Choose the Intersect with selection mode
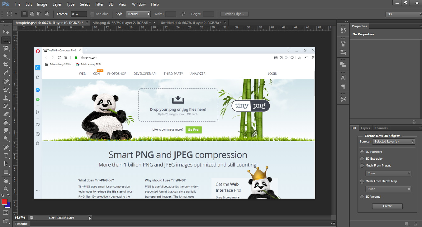This screenshot has width=422, height=227. [47, 14]
